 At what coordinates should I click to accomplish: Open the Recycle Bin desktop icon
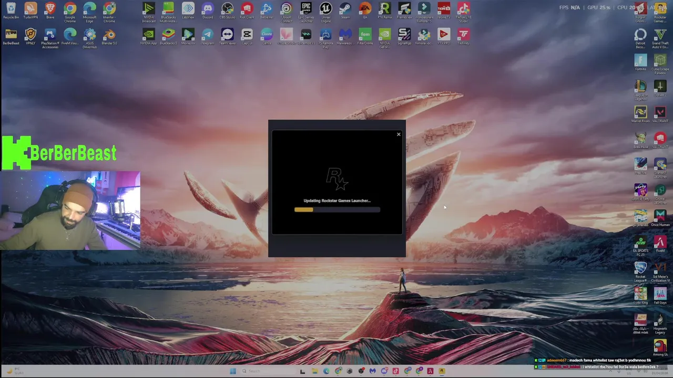click(11, 11)
